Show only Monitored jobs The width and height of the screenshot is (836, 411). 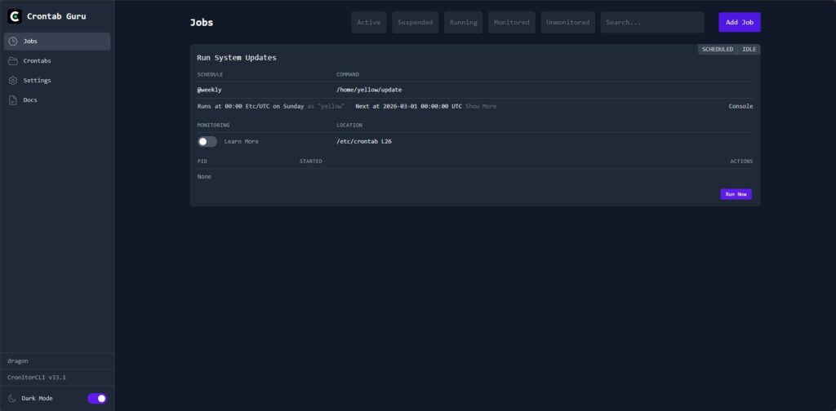pyautogui.click(x=512, y=22)
